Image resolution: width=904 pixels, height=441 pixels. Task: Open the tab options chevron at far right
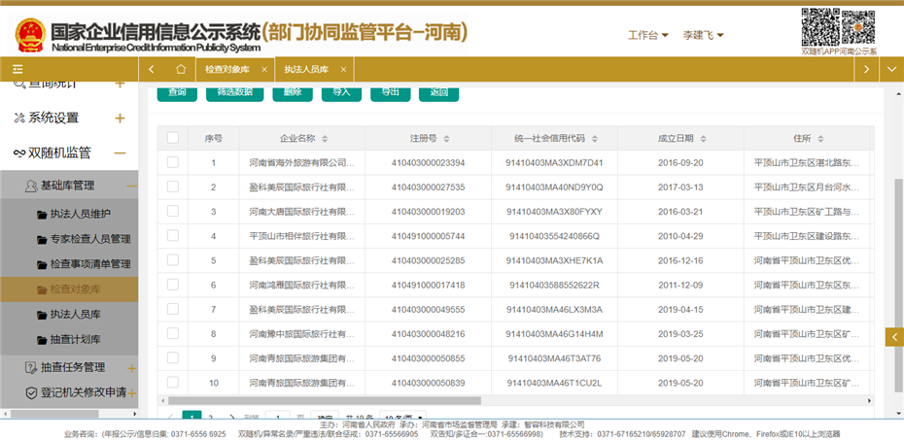892,69
